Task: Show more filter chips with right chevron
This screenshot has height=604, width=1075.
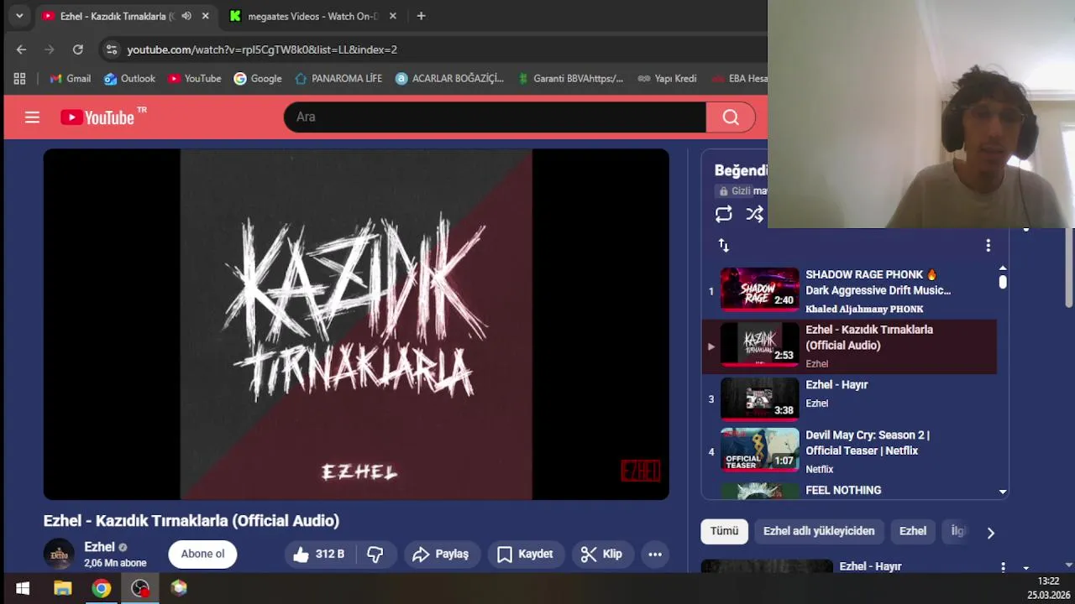Action: (990, 533)
